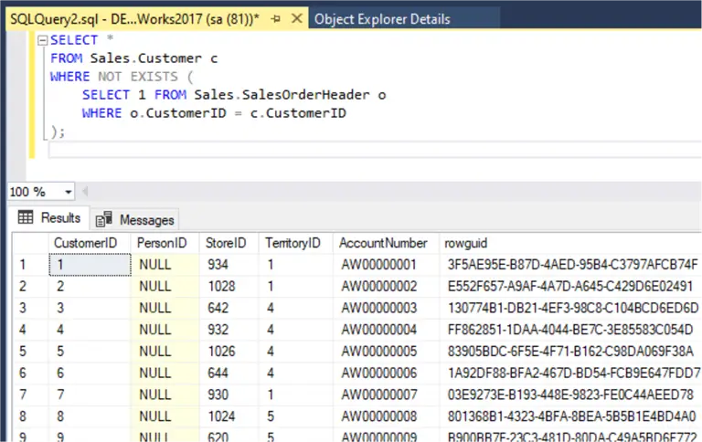Click the PersonID column header
The width and height of the screenshot is (702, 442).
[162, 243]
